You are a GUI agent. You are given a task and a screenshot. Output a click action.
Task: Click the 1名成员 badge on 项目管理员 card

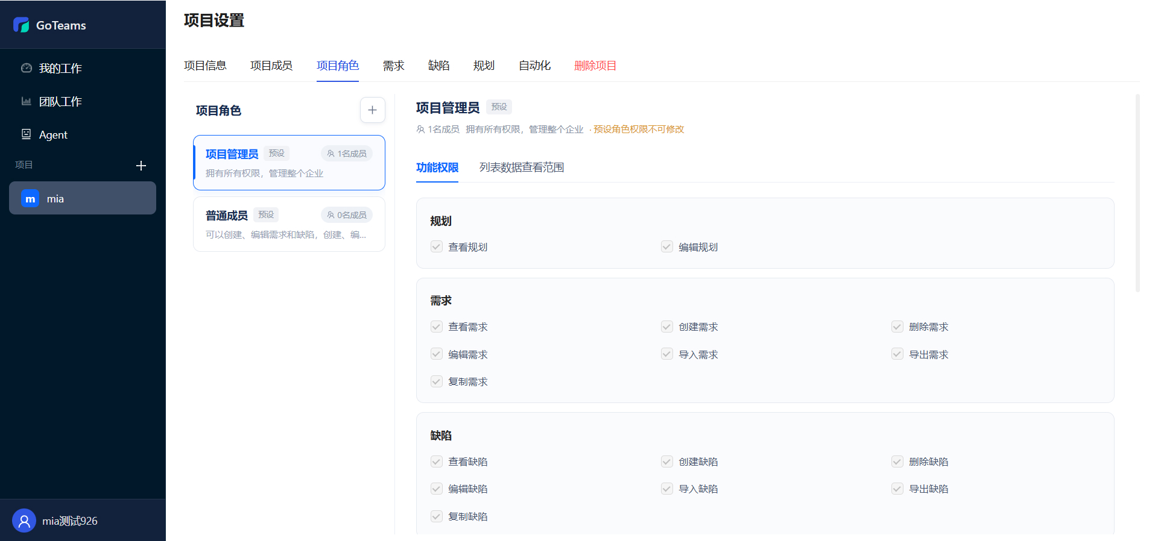pyautogui.click(x=347, y=154)
